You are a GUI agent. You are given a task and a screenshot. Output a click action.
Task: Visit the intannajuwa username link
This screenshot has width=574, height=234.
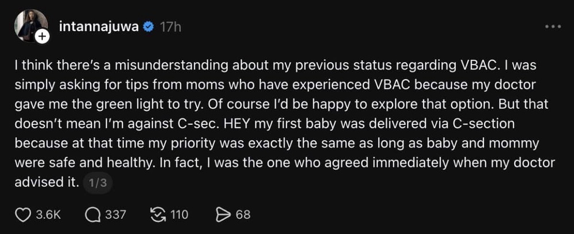pyautogui.click(x=99, y=27)
